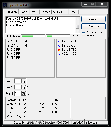
Task: Open the Configure dialog
Action: (93, 26)
